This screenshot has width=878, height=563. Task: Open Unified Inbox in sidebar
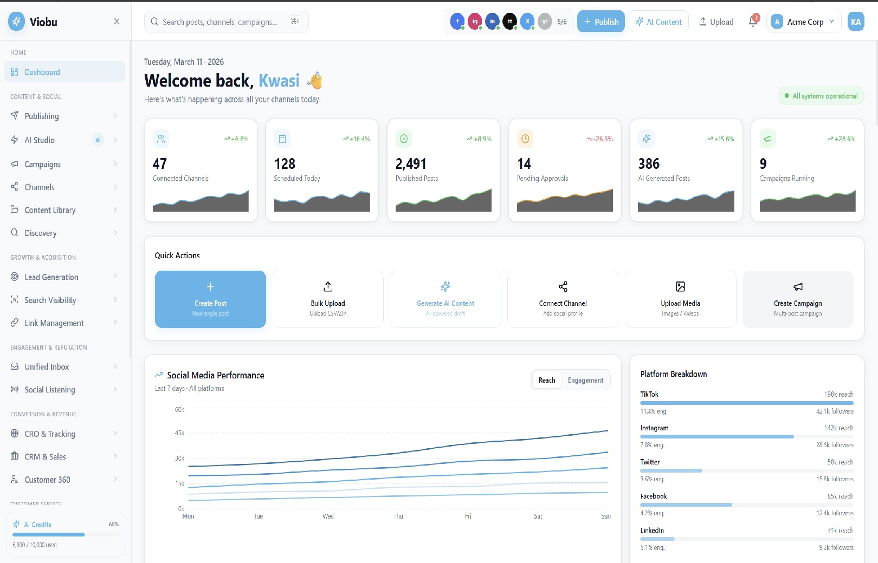pyautogui.click(x=64, y=367)
